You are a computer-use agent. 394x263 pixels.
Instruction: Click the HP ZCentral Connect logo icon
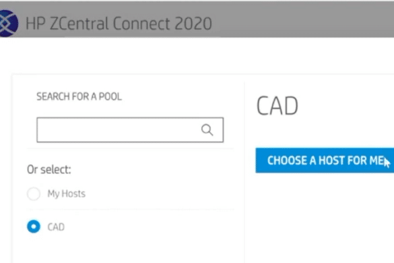click(8, 24)
